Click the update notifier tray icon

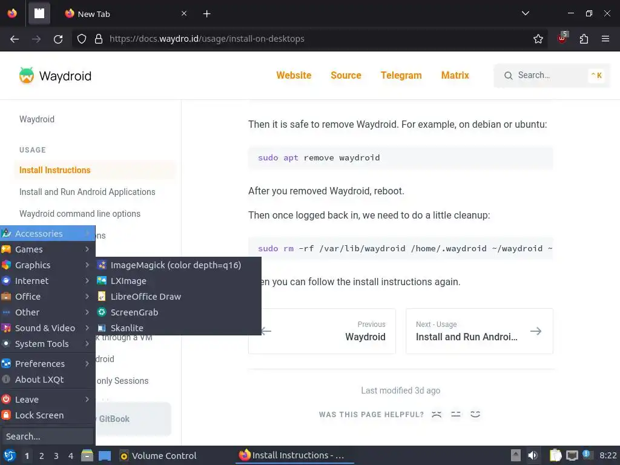coord(587,454)
